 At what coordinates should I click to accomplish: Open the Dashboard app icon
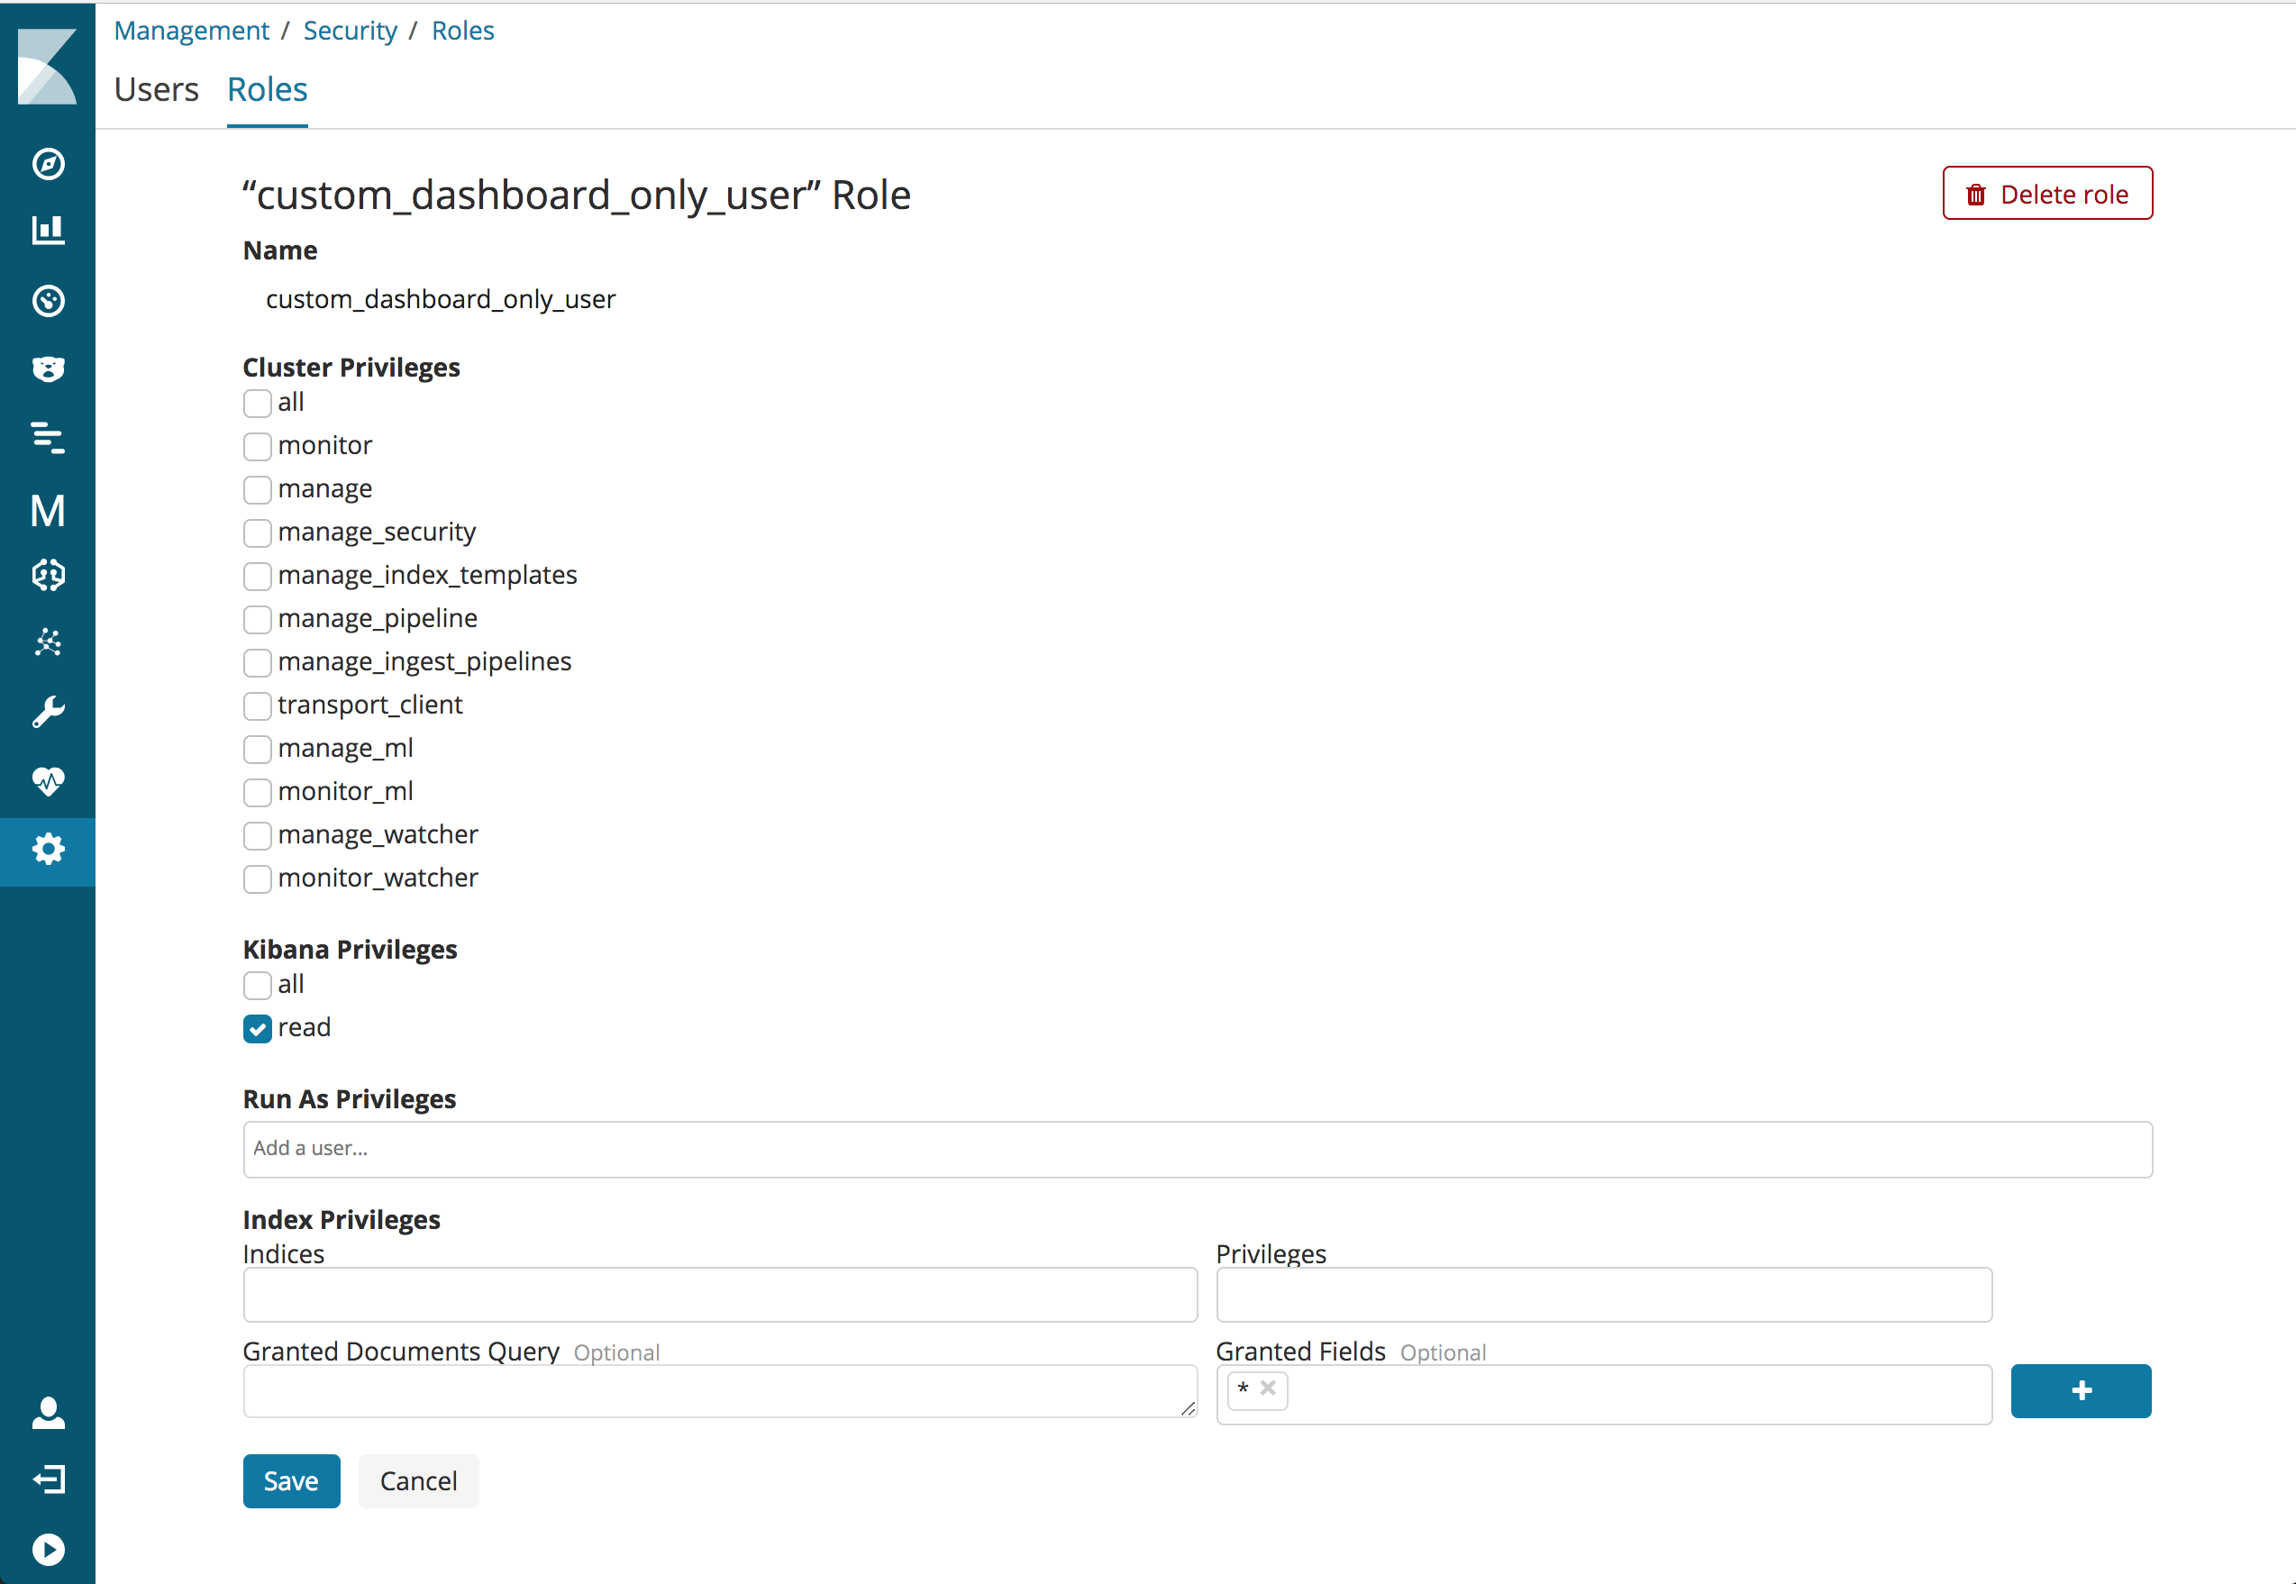(48, 302)
